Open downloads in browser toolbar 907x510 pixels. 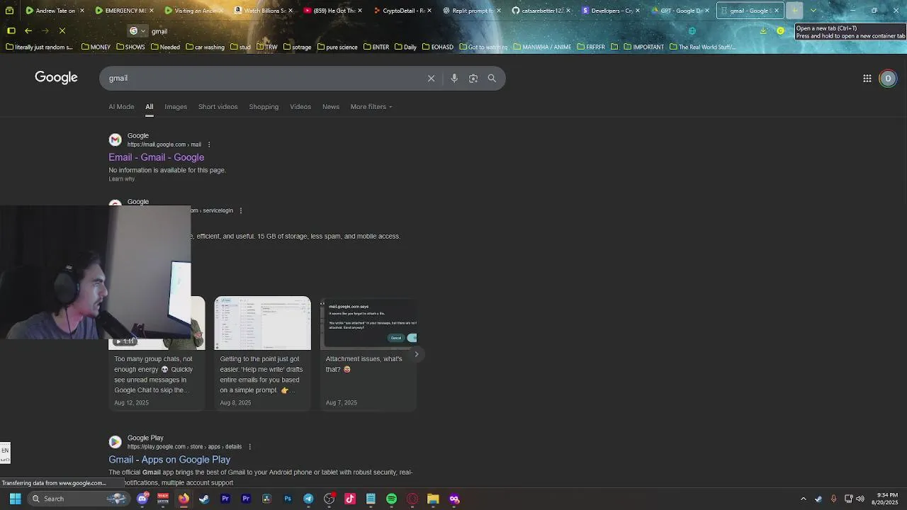click(763, 31)
